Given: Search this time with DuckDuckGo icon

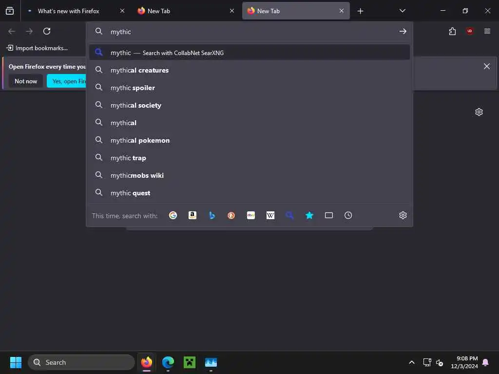Looking at the screenshot, I should point(231,215).
